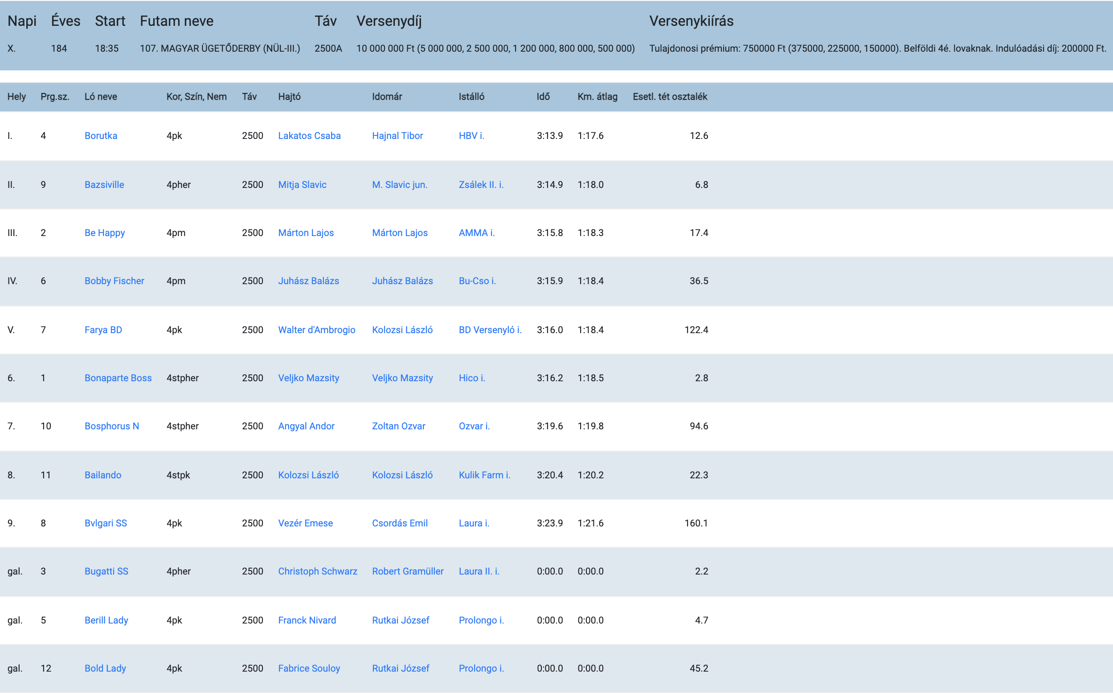Open trainer Rutkai József in Bold Lady row
The image size is (1113, 693).
(401, 669)
